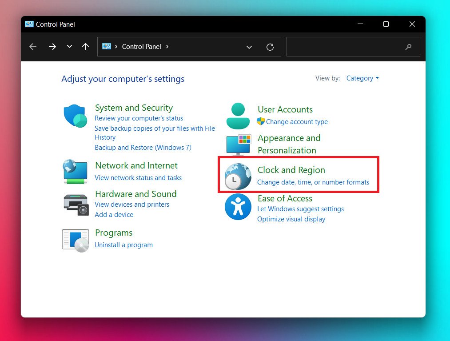Click the User Accounts person icon
This screenshot has height=341, width=450.
coord(238,116)
